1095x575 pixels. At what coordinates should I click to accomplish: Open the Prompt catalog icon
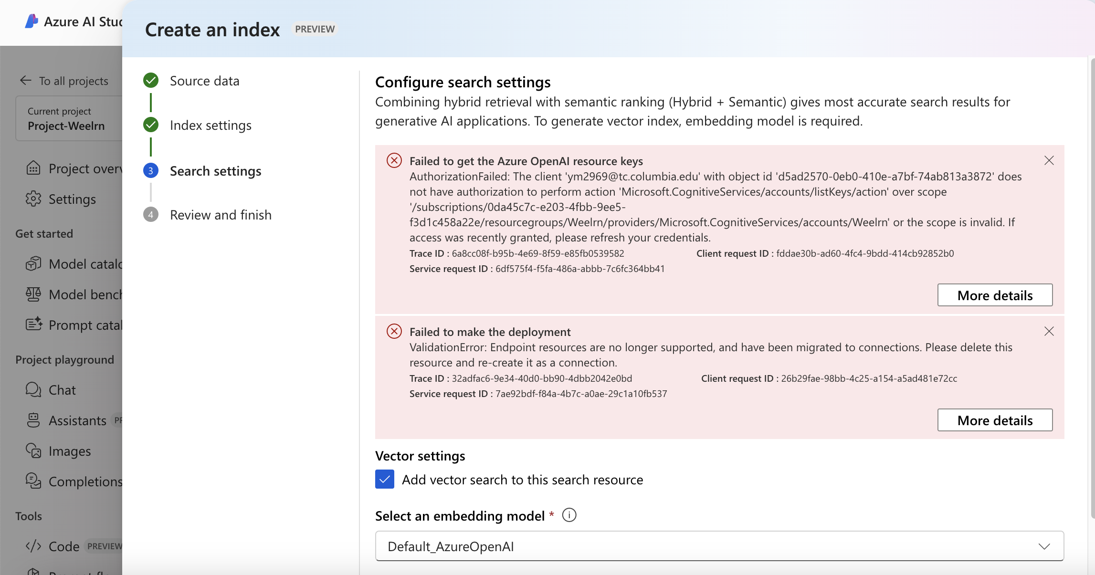[34, 324]
